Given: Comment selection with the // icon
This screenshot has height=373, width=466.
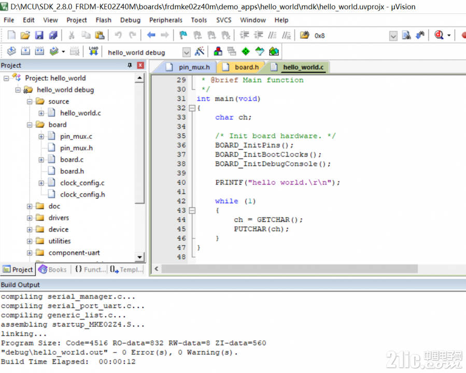Looking at the screenshot, I should 272,35.
